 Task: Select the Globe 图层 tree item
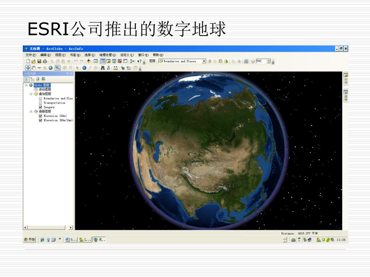coord(42,85)
